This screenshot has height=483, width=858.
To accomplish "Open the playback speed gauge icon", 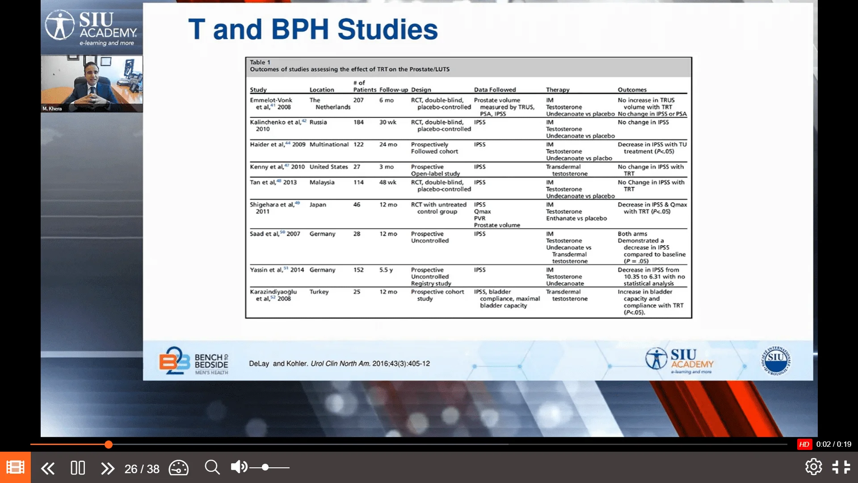I will (x=178, y=468).
